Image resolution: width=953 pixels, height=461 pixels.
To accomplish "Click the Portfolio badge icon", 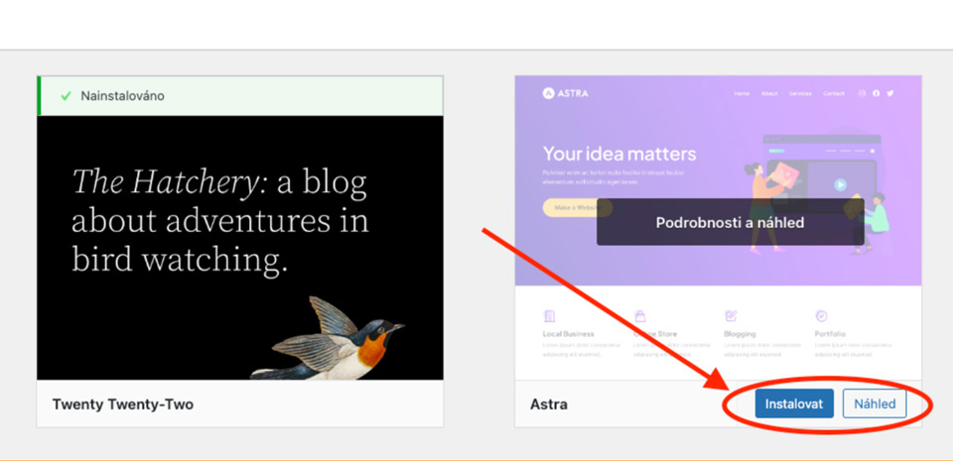I will (x=821, y=316).
